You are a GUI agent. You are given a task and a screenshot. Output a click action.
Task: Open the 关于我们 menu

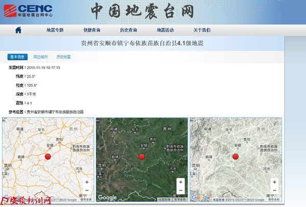(202, 30)
